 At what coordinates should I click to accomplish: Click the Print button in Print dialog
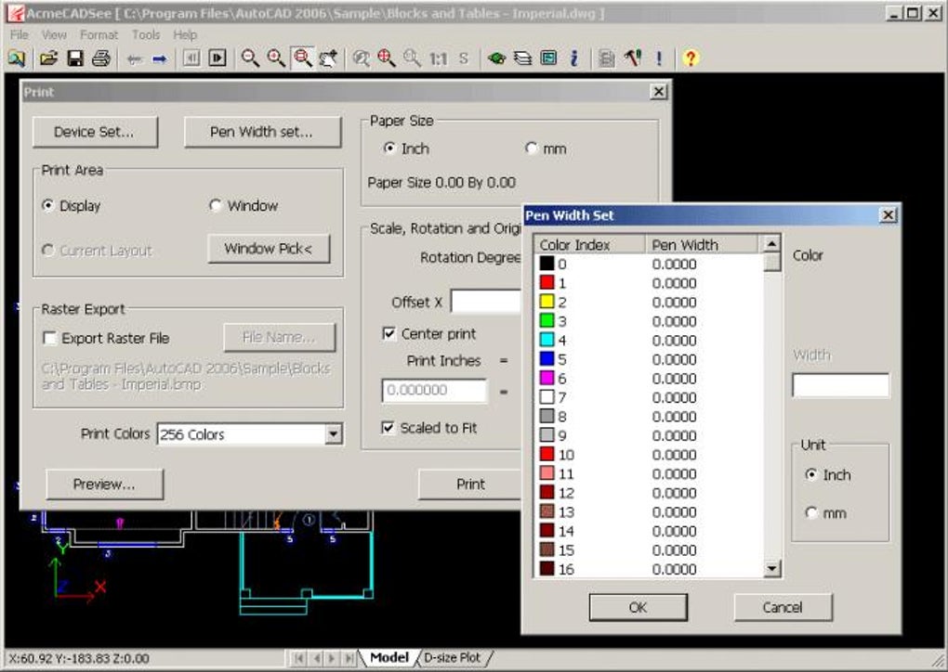tap(470, 485)
